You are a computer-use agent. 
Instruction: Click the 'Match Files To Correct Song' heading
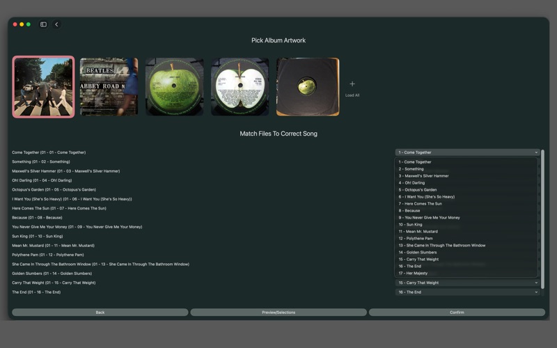coord(278,134)
